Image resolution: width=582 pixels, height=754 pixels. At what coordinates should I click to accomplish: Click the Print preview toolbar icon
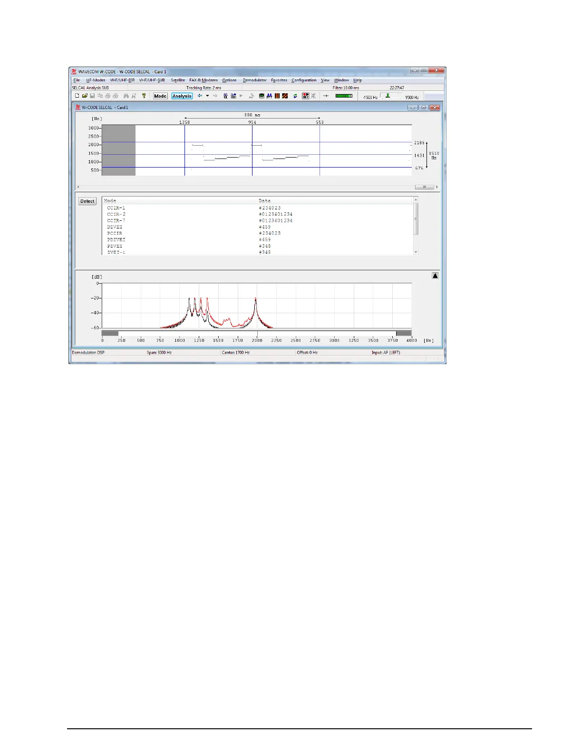[x=116, y=96]
